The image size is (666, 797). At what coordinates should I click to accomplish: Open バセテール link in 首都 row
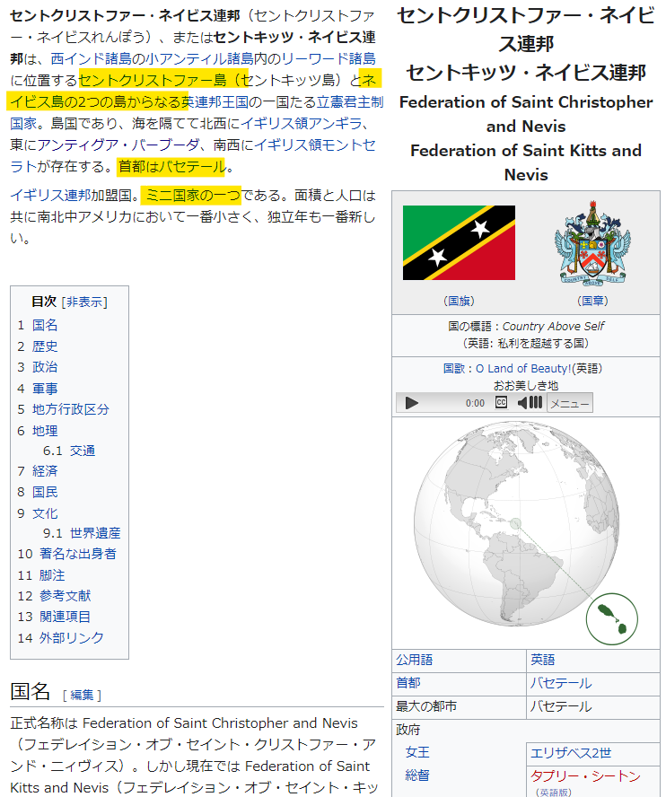(x=561, y=683)
